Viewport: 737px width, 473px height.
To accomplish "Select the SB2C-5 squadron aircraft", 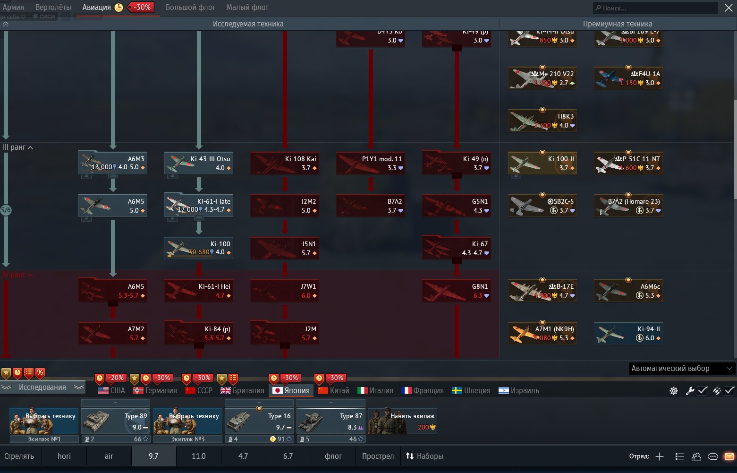I will (542, 206).
